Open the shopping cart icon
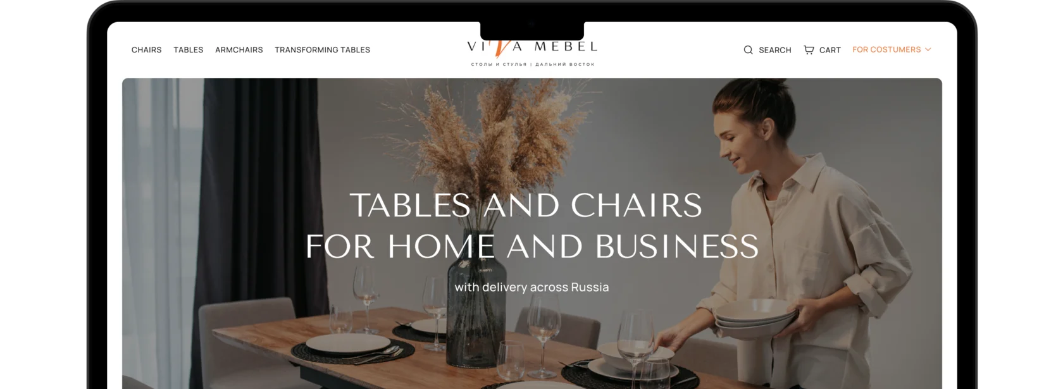The width and height of the screenshot is (1063, 389). (809, 49)
